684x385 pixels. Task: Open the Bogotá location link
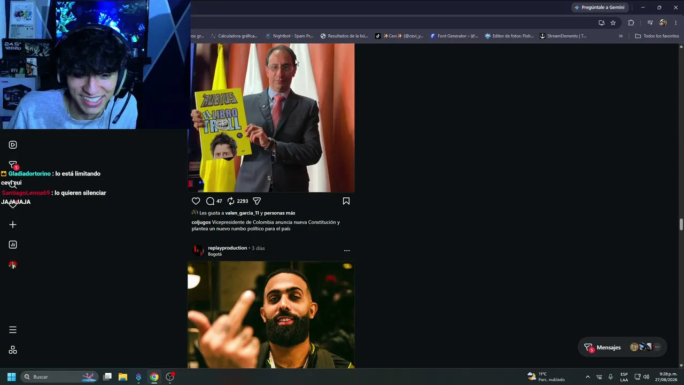click(x=215, y=255)
